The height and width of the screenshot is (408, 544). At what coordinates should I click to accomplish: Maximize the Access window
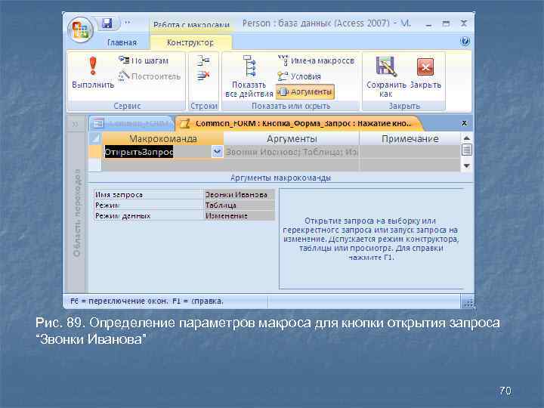click(446, 23)
